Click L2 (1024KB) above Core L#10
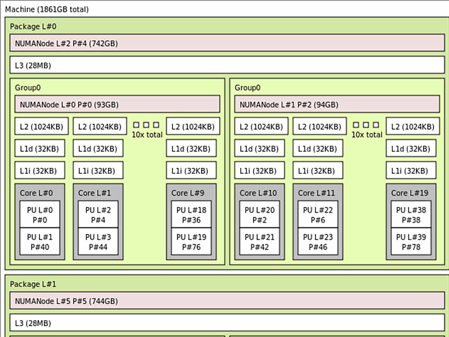The height and width of the screenshot is (337, 449). pyautogui.click(x=261, y=126)
